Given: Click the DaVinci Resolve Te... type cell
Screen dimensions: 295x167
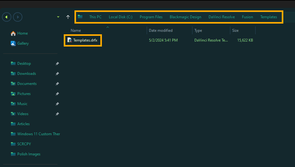Looking at the screenshot, I should pyautogui.click(x=211, y=40).
